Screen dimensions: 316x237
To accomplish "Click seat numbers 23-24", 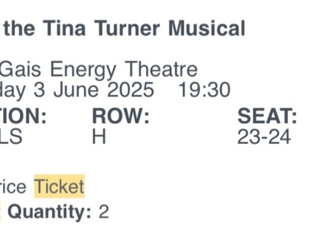I will [x=264, y=137].
